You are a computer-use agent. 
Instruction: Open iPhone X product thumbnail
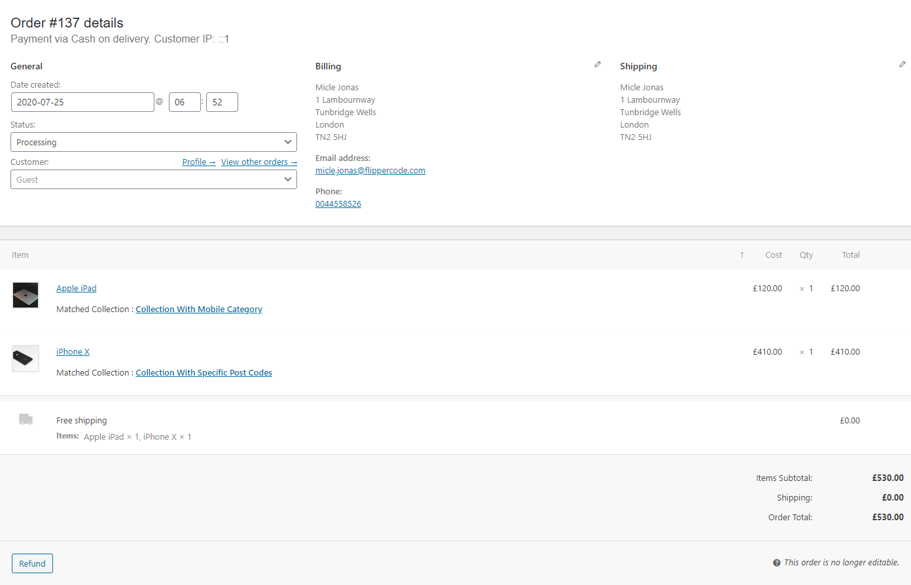(x=26, y=359)
